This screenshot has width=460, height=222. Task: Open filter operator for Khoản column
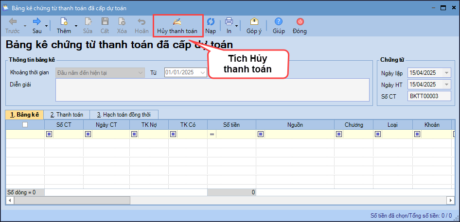(417, 134)
